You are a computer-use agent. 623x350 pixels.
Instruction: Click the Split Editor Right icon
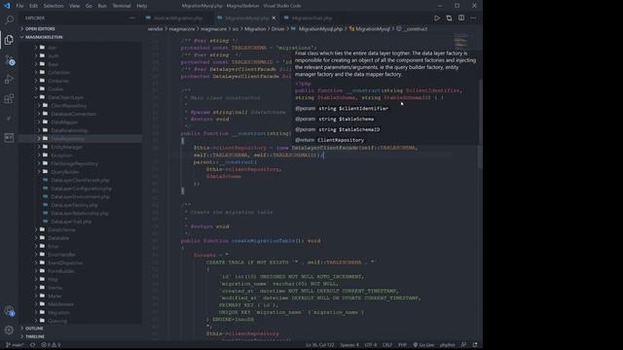460,17
